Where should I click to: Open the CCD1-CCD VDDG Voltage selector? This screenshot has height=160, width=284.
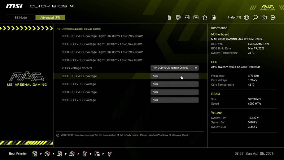(x=174, y=92)
